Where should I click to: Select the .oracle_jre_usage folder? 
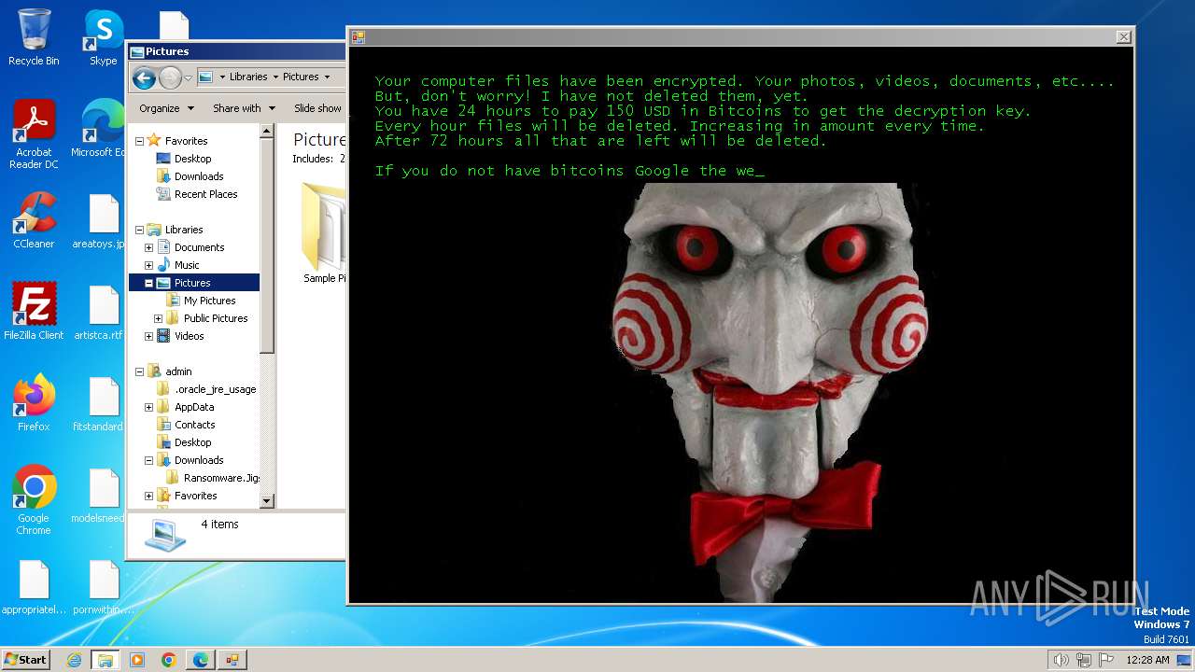click(215, 389)
